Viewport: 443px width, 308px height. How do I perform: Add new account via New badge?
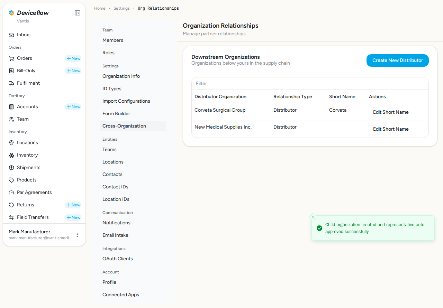coord(73,107)
